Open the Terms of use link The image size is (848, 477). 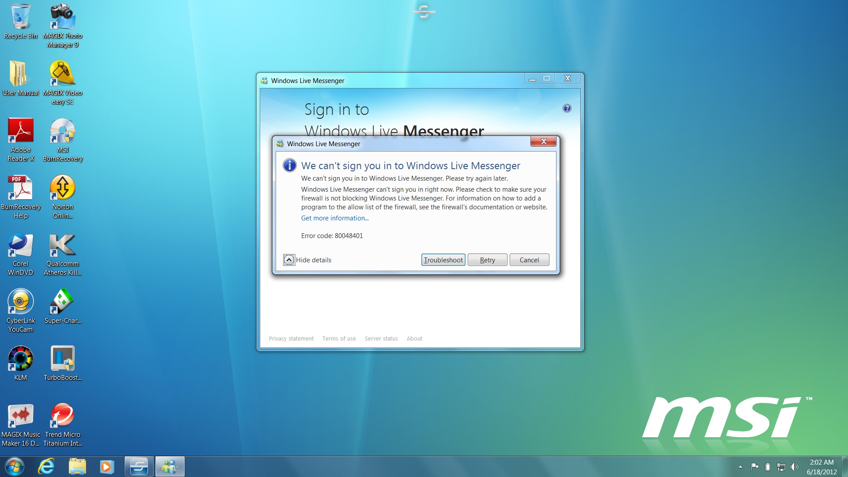coord(339,339)
